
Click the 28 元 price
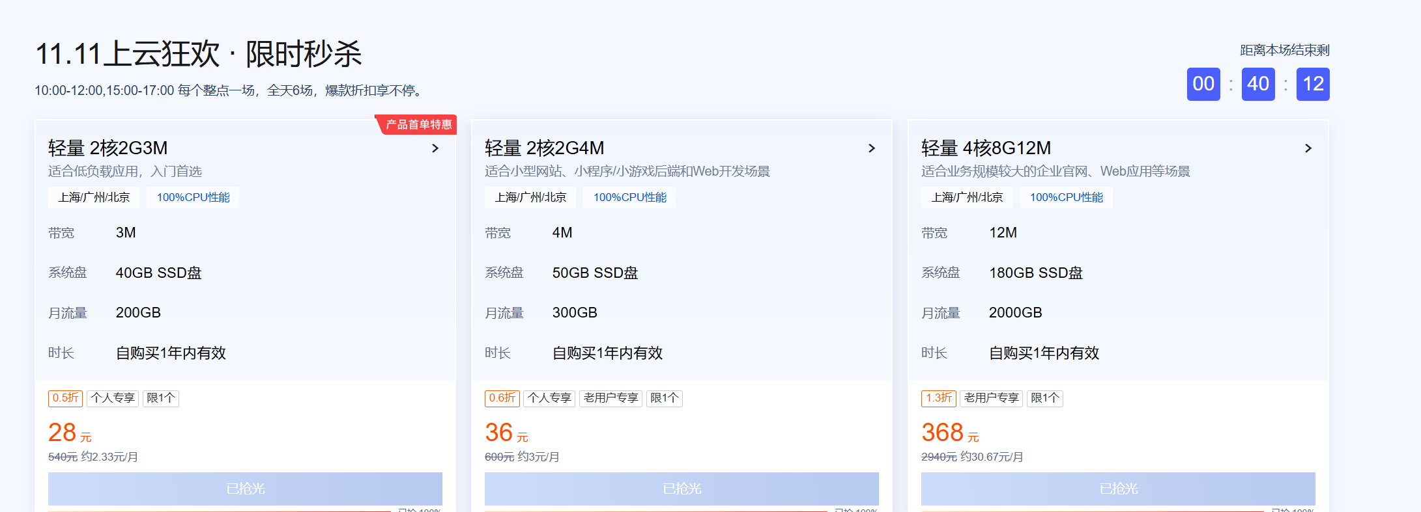click(x=70, y=433)
